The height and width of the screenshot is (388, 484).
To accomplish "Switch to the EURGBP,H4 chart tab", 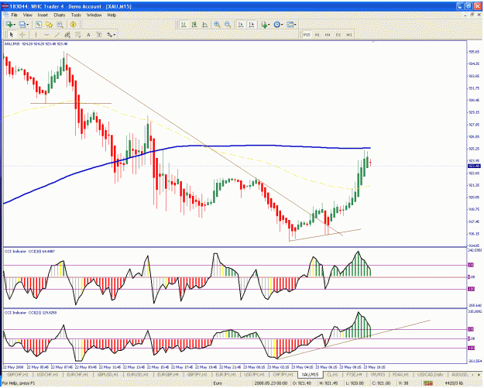I will coord(168,374).
